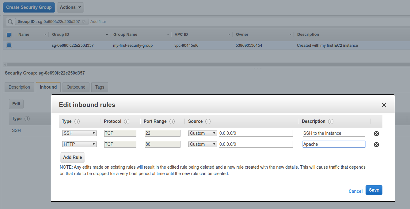Click info icon next to Protocol header
The width and height of the screenshot is (410, 209).
127,121
